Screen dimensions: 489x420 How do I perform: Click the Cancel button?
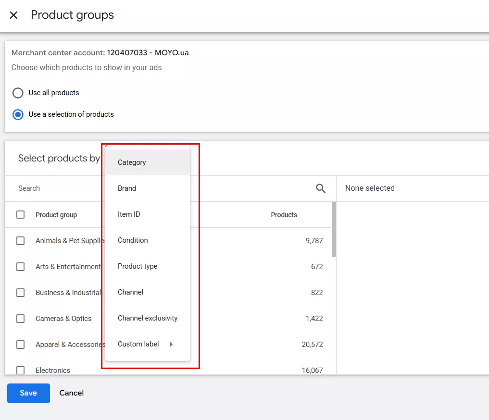[x=72, y=393]
